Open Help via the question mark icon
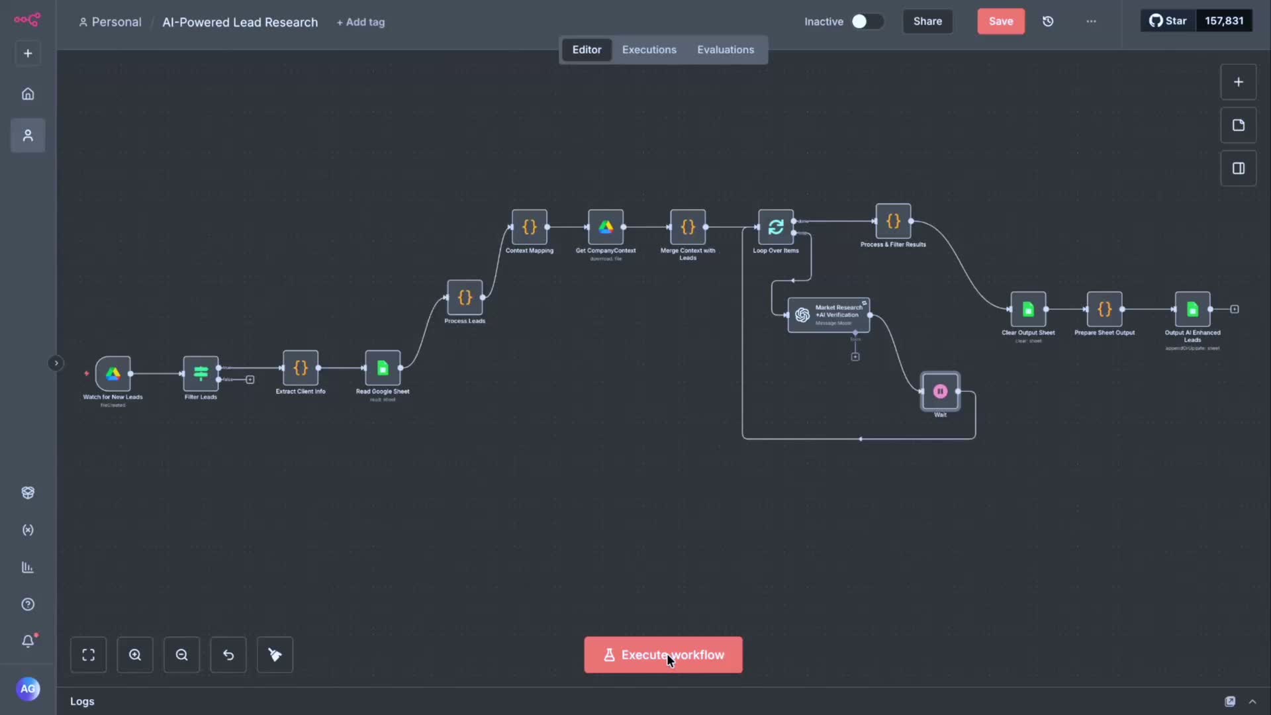 coord(27,604)
